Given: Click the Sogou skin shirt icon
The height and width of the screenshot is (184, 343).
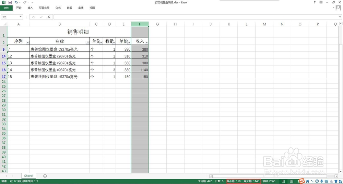Looking at the screenshot, I should (x=336, y=181).
